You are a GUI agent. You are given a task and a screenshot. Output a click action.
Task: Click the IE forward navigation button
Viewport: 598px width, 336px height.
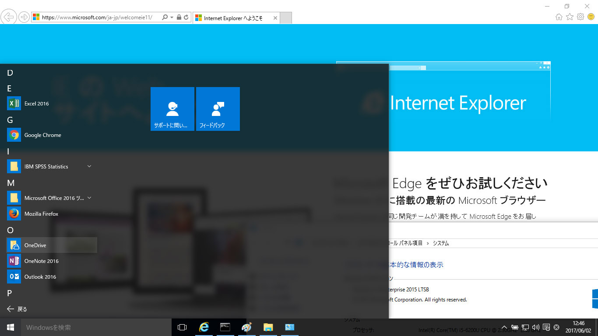click(x=24, y=17)
